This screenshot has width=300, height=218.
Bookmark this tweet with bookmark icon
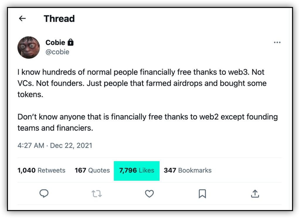point(202,193)
